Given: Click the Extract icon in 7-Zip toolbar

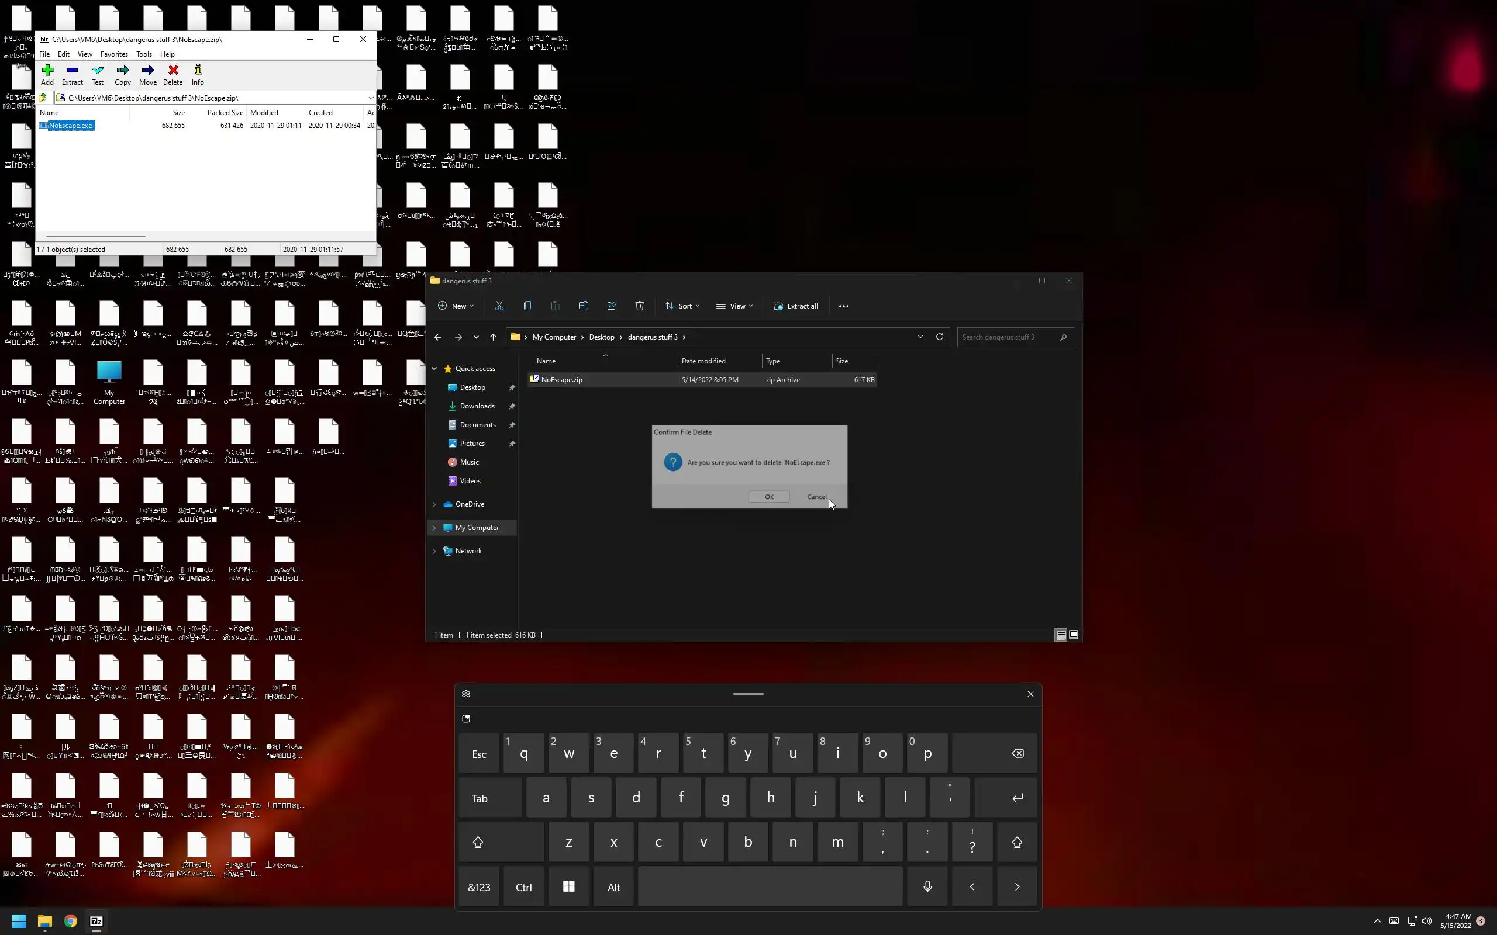Looking at the screenshot, I should [73, 74].
